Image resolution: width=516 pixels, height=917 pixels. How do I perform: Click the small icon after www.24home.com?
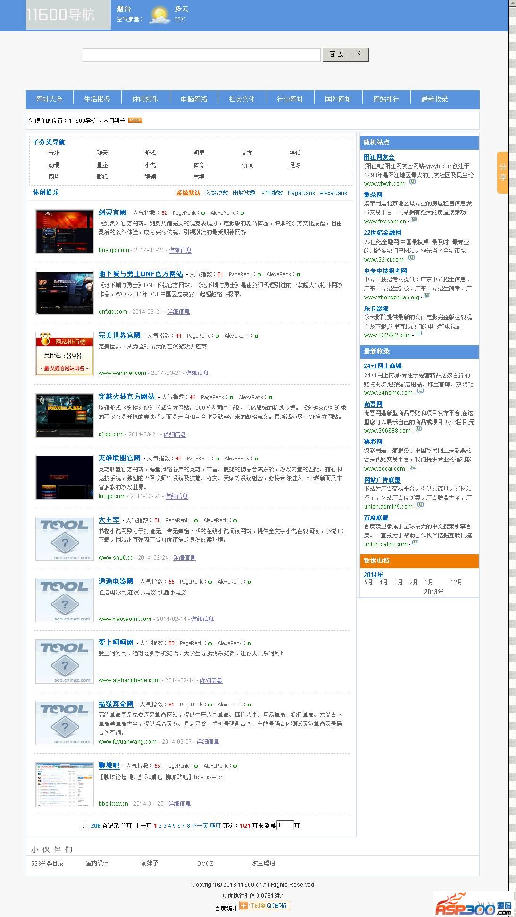[x=420, y=391]
